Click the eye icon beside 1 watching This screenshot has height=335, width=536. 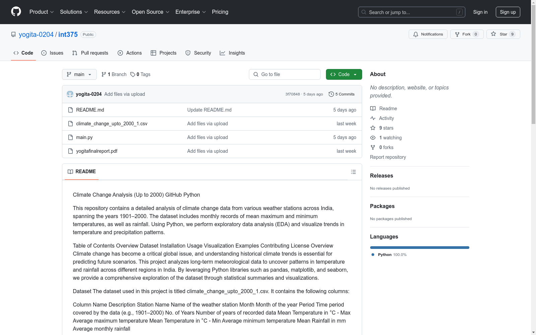pos(373,138)
